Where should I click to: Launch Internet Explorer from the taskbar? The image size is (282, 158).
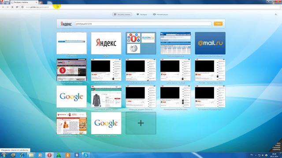(x=22, y=155)
